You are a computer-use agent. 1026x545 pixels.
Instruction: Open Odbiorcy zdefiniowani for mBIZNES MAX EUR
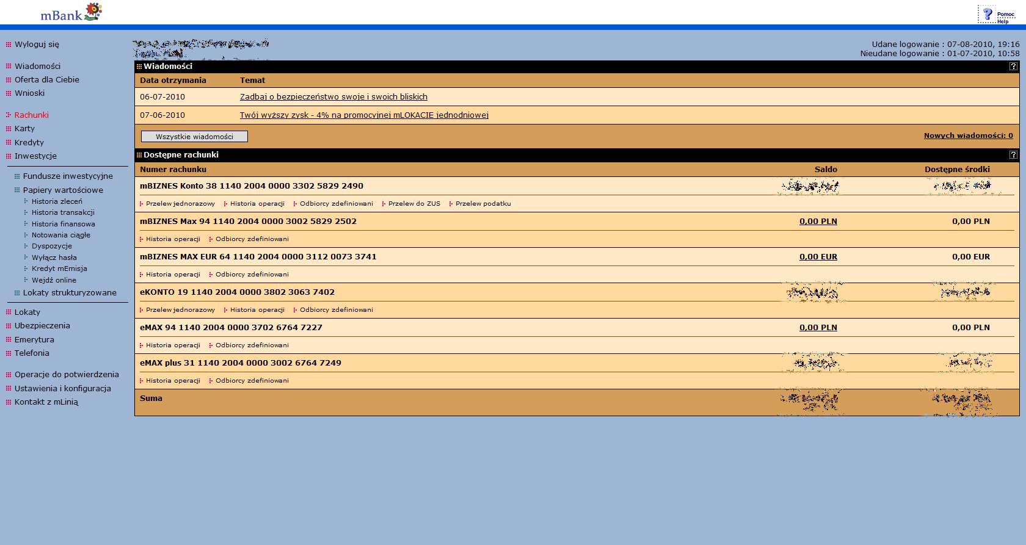click(252, 275)
